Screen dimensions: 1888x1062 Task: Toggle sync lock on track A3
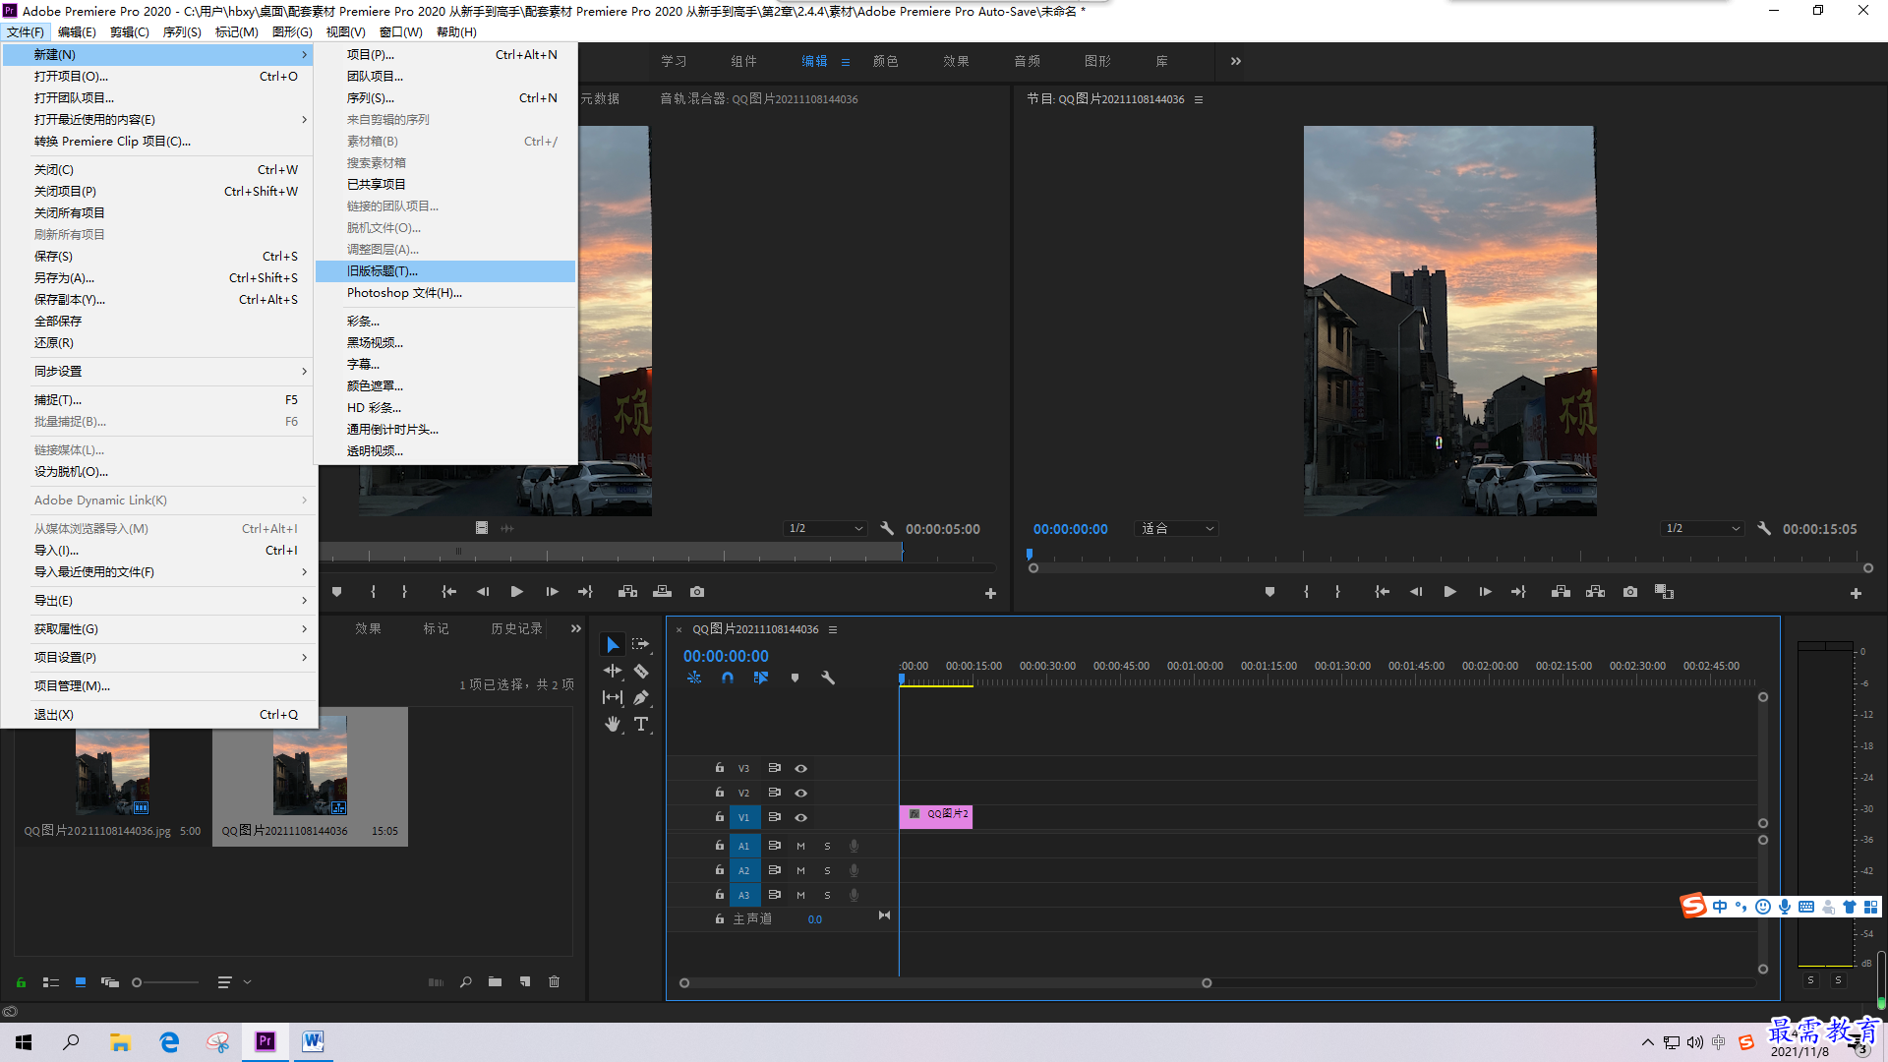point(774,895)
